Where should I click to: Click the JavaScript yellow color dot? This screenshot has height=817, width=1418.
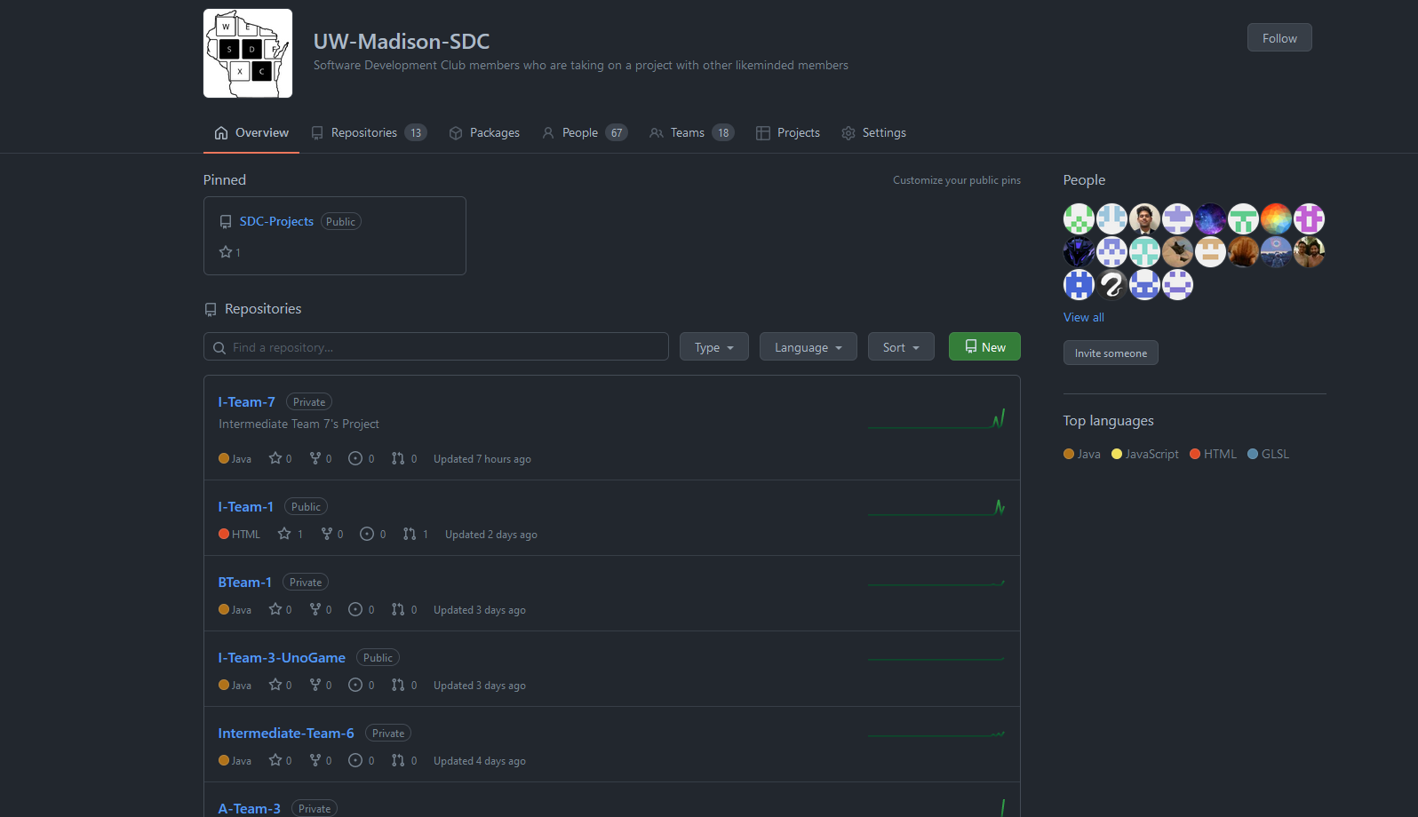coord(1117,454)
